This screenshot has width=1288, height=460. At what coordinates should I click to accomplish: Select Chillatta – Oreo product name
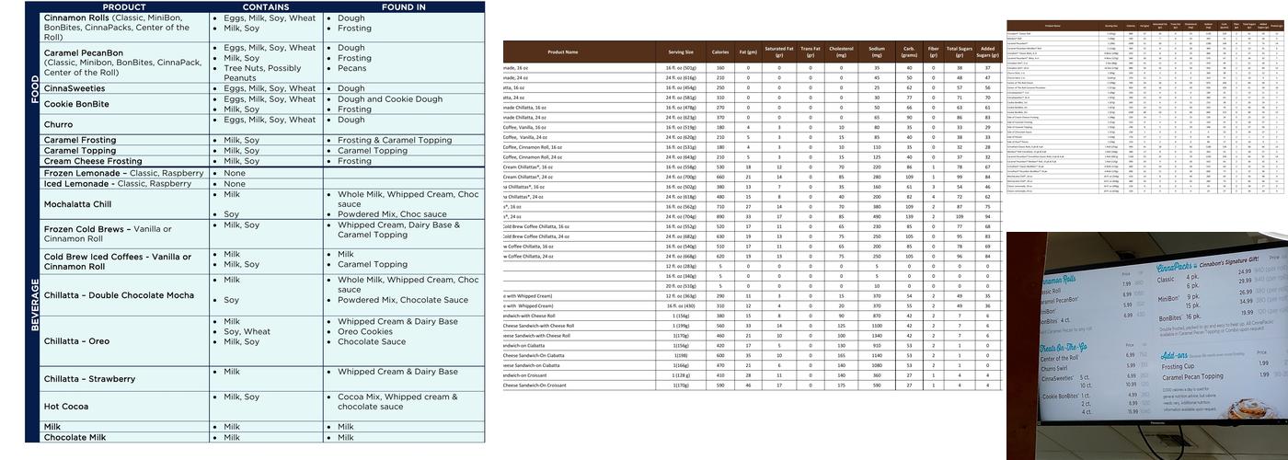tap(90, 341)
